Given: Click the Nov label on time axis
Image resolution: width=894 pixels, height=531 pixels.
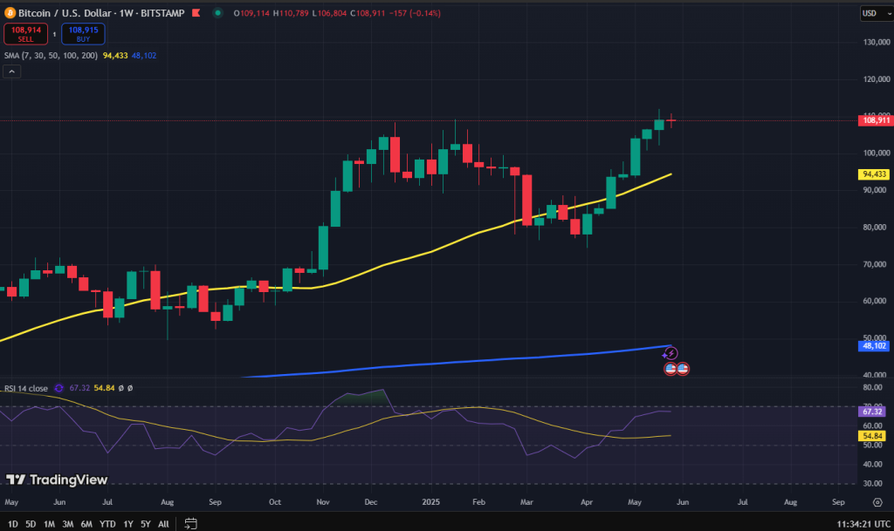Looking at the screenshot, I should [x=323, y=502].
